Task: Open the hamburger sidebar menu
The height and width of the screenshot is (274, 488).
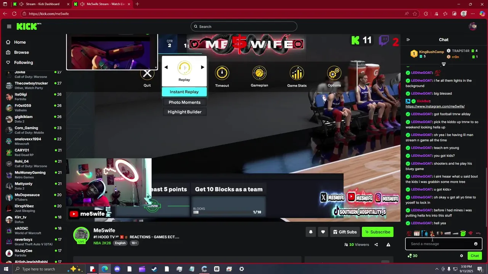Action: tap(9, 26)
